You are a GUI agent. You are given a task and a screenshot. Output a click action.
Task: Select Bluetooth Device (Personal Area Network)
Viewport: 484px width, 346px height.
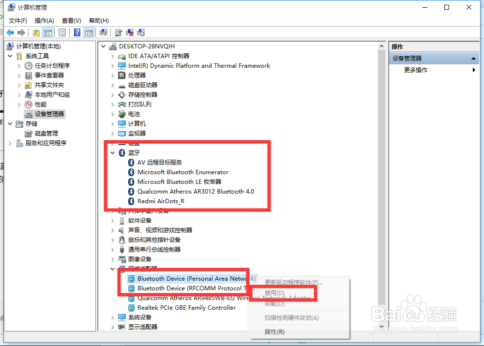(197, 278)
